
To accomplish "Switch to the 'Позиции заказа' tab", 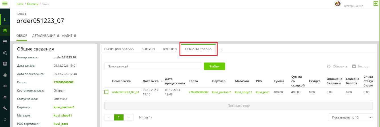I will point(119,49).
